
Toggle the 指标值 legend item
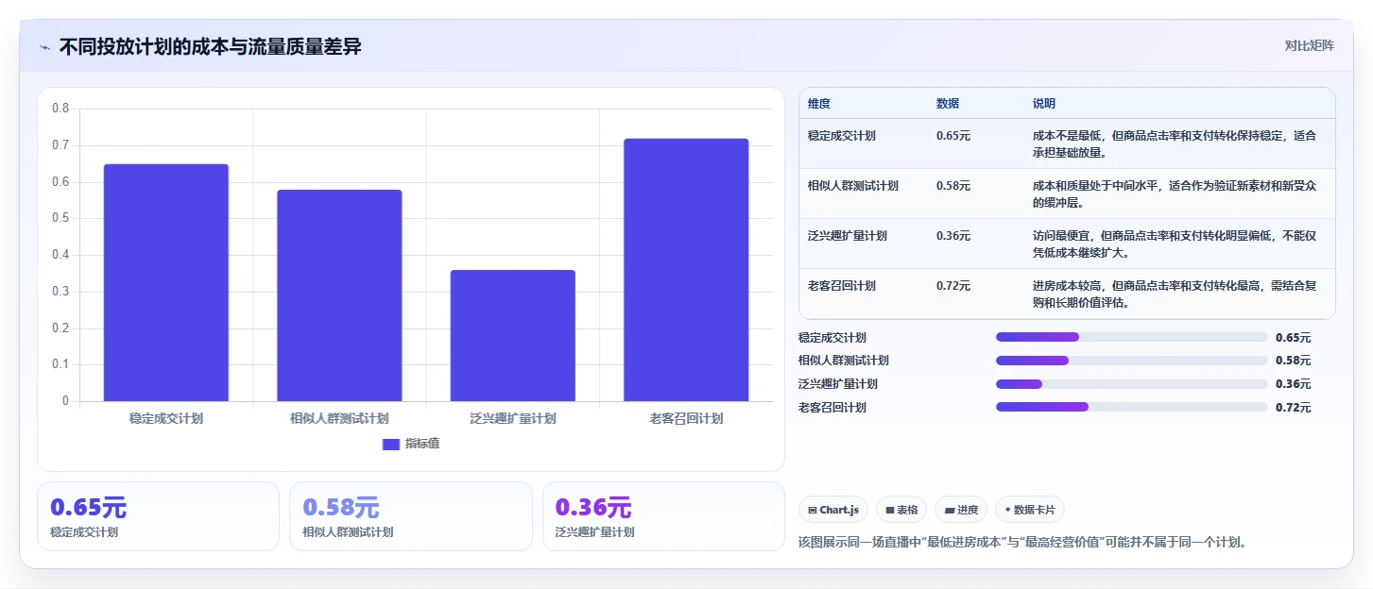411,444
